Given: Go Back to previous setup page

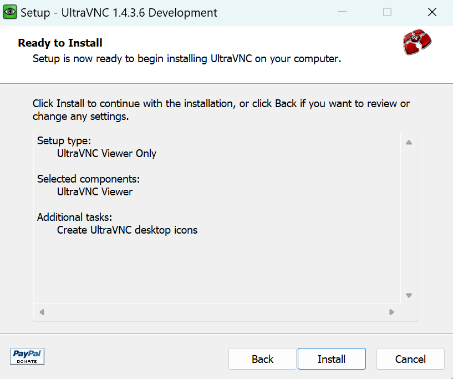Looking at the screenshot, I should pos(262,359).
